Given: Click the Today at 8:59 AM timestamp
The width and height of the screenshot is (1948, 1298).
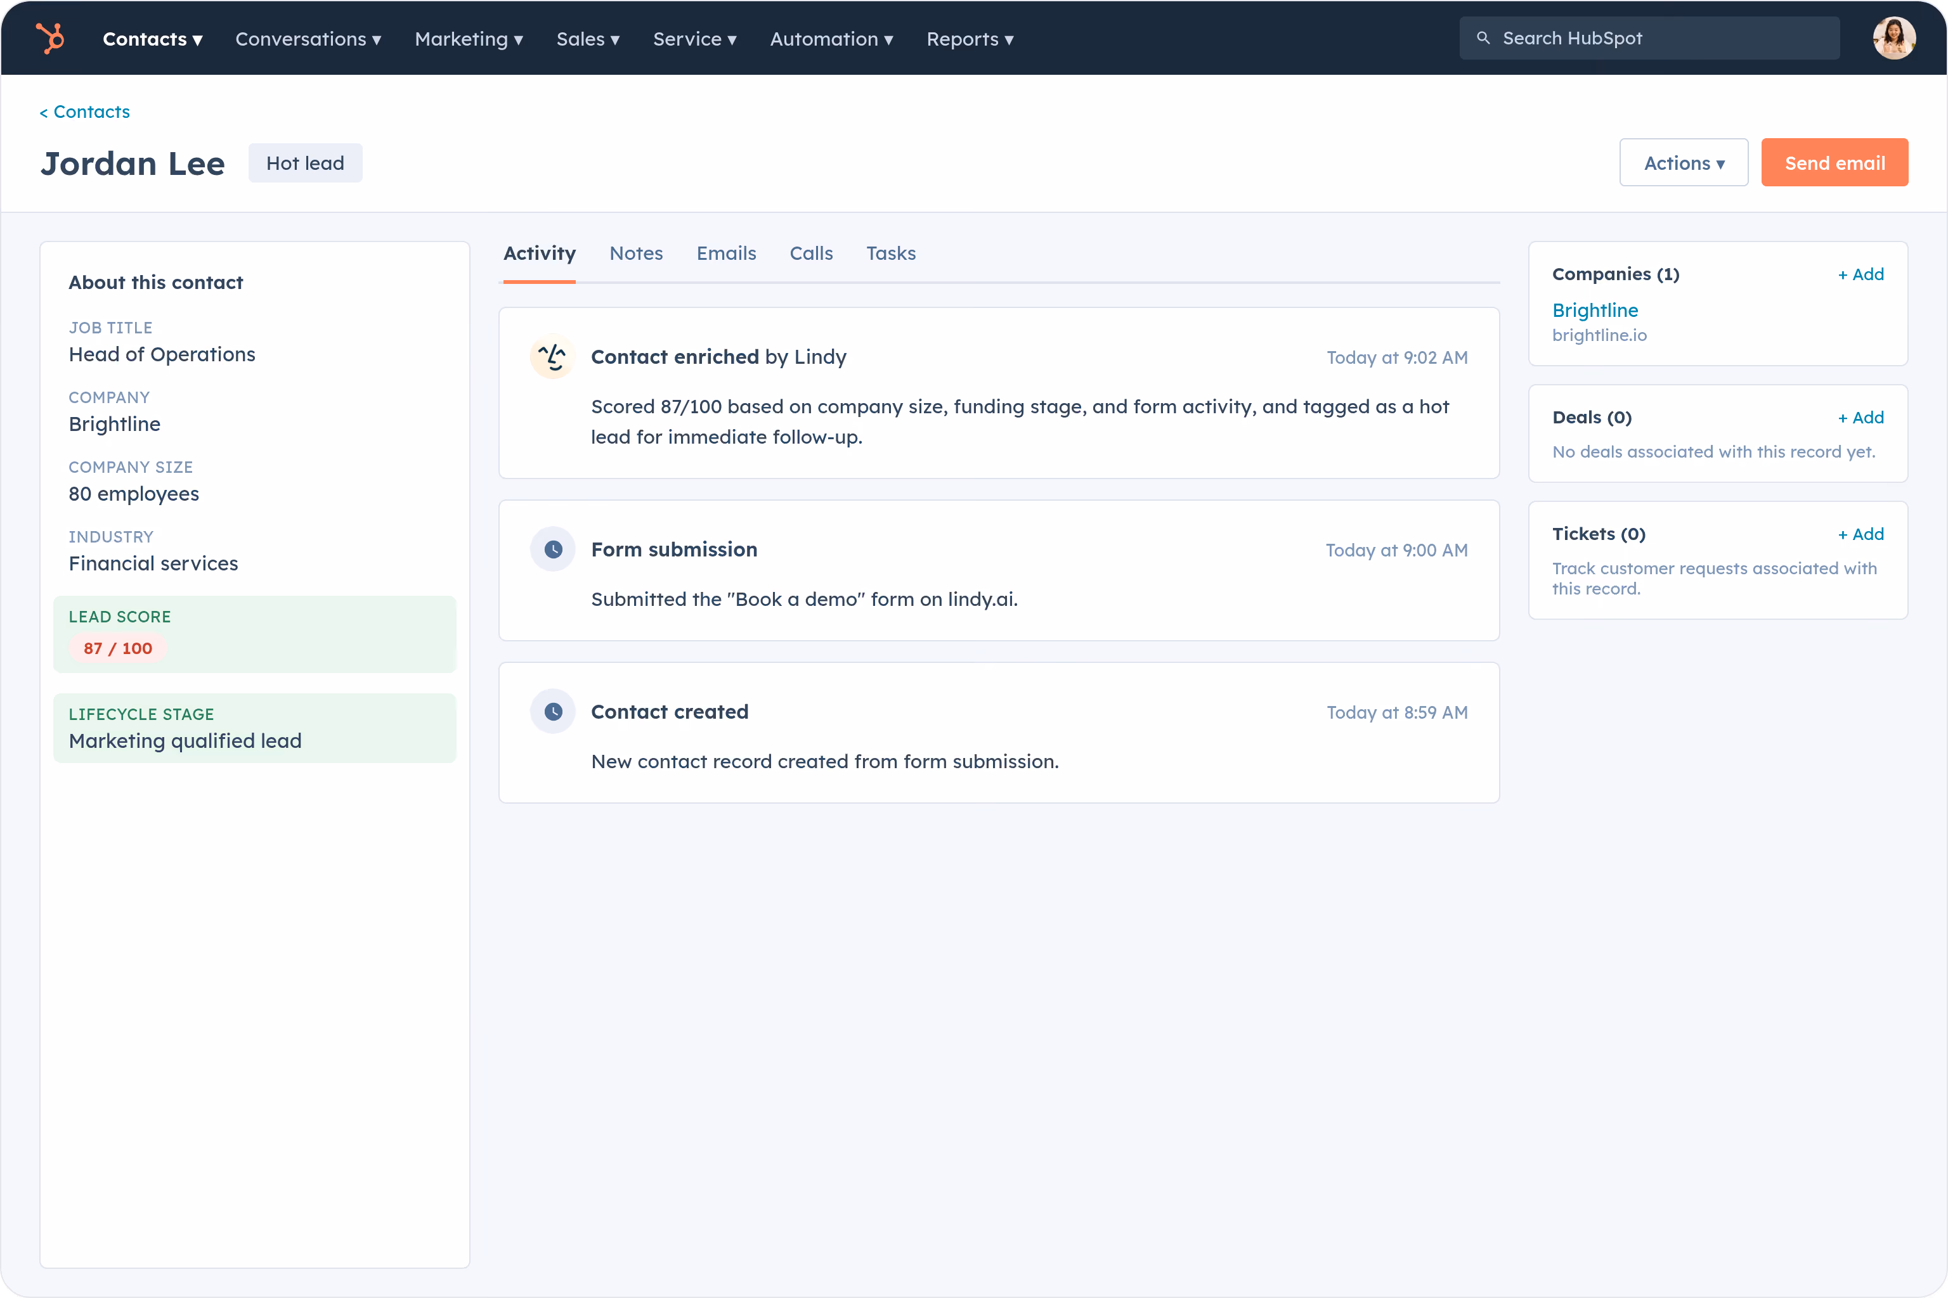Looking at the screenshot, I should (x=1397, y=713).
